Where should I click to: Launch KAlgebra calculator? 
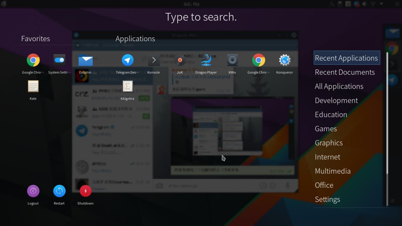pos(128,86)
